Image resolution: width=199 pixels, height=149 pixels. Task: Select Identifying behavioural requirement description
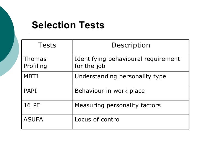coord(127,62)
